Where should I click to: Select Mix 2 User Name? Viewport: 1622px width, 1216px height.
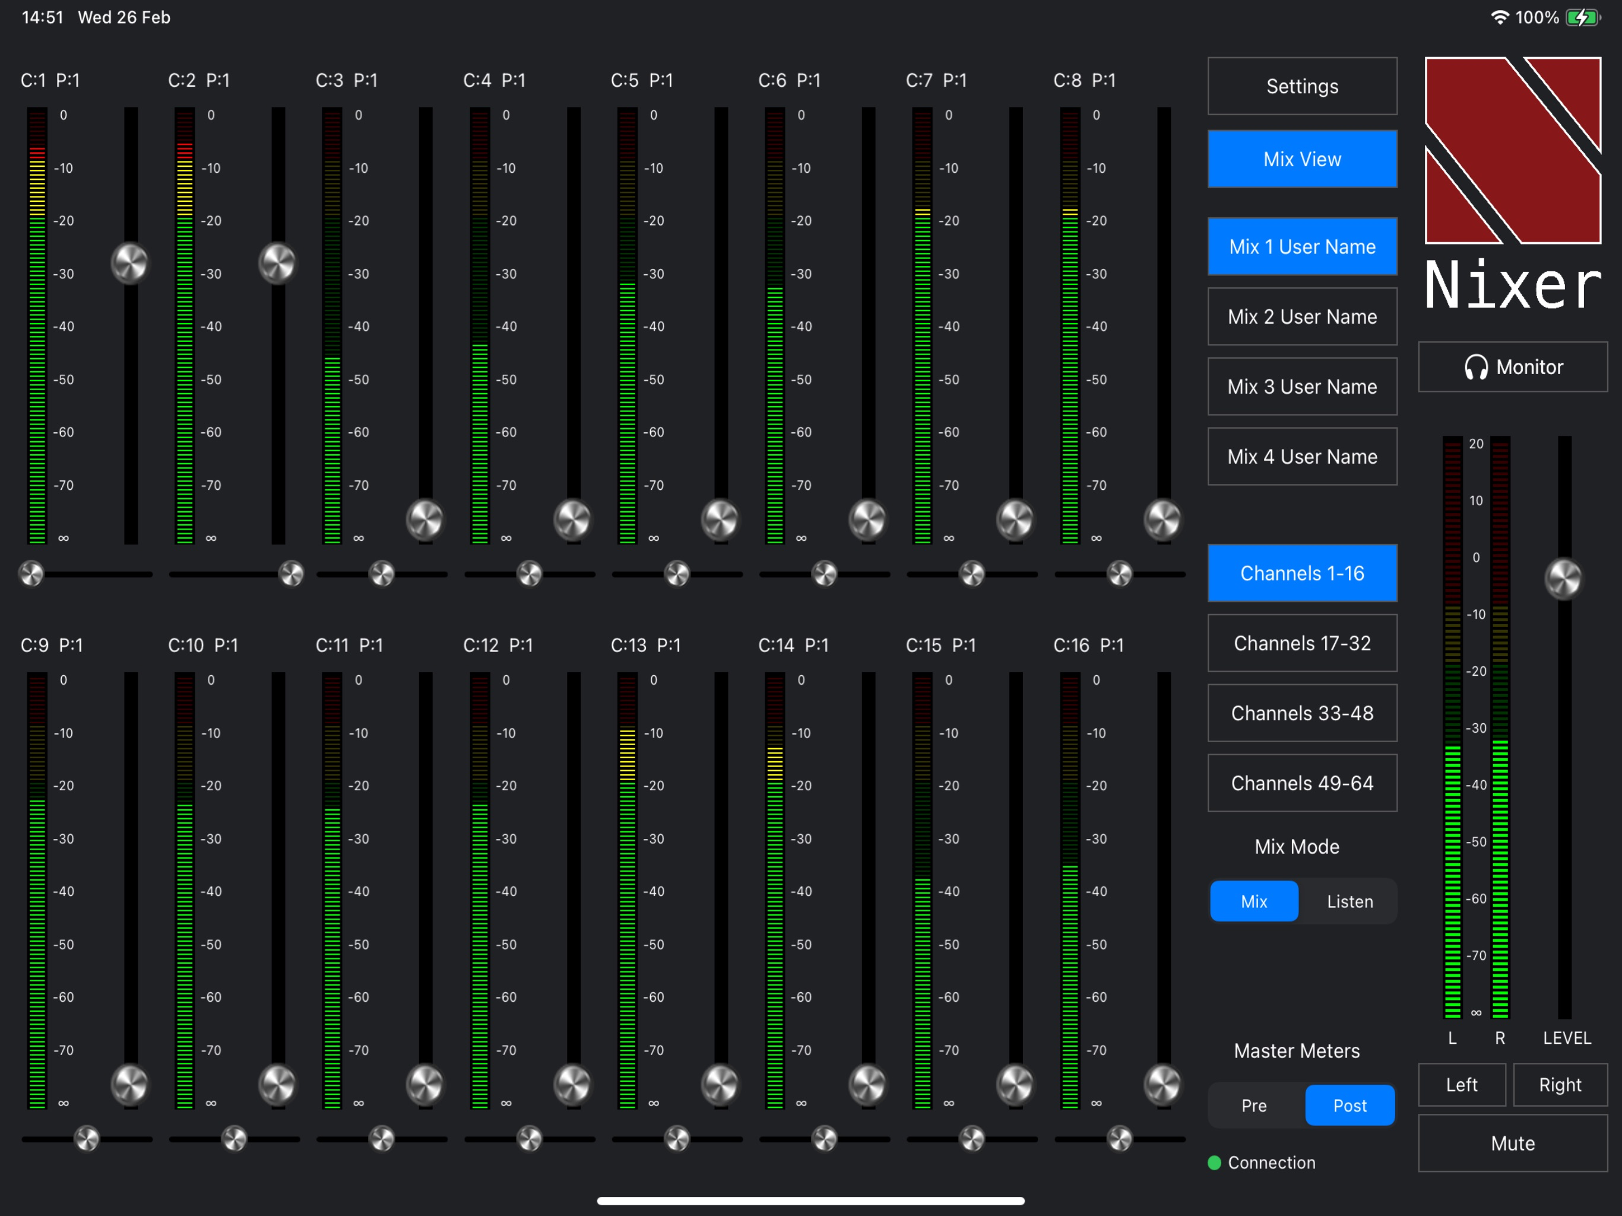pos(1301,316)
